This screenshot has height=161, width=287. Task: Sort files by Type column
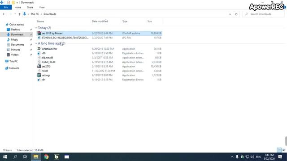point(125,21)
